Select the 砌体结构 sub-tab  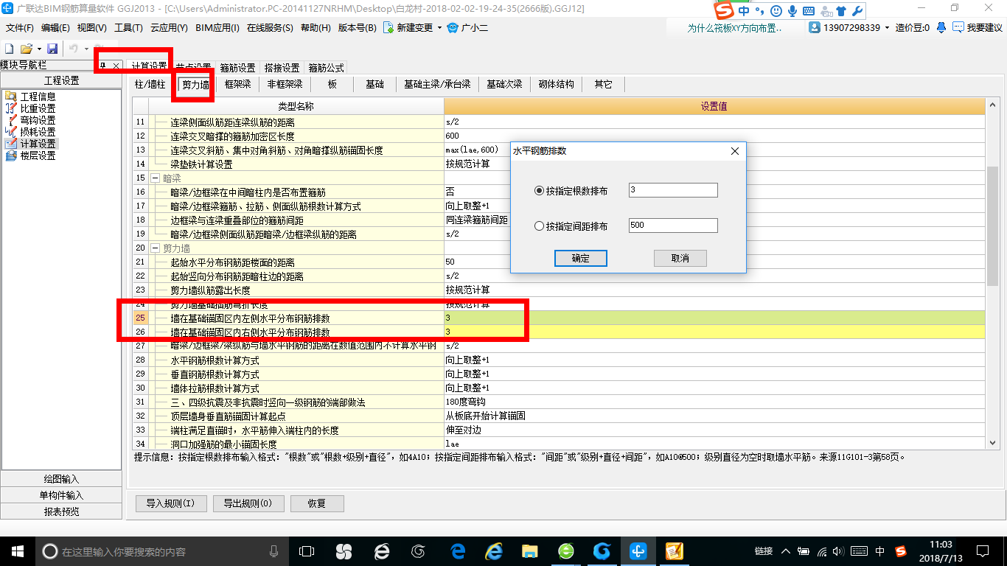click(556, 85)
